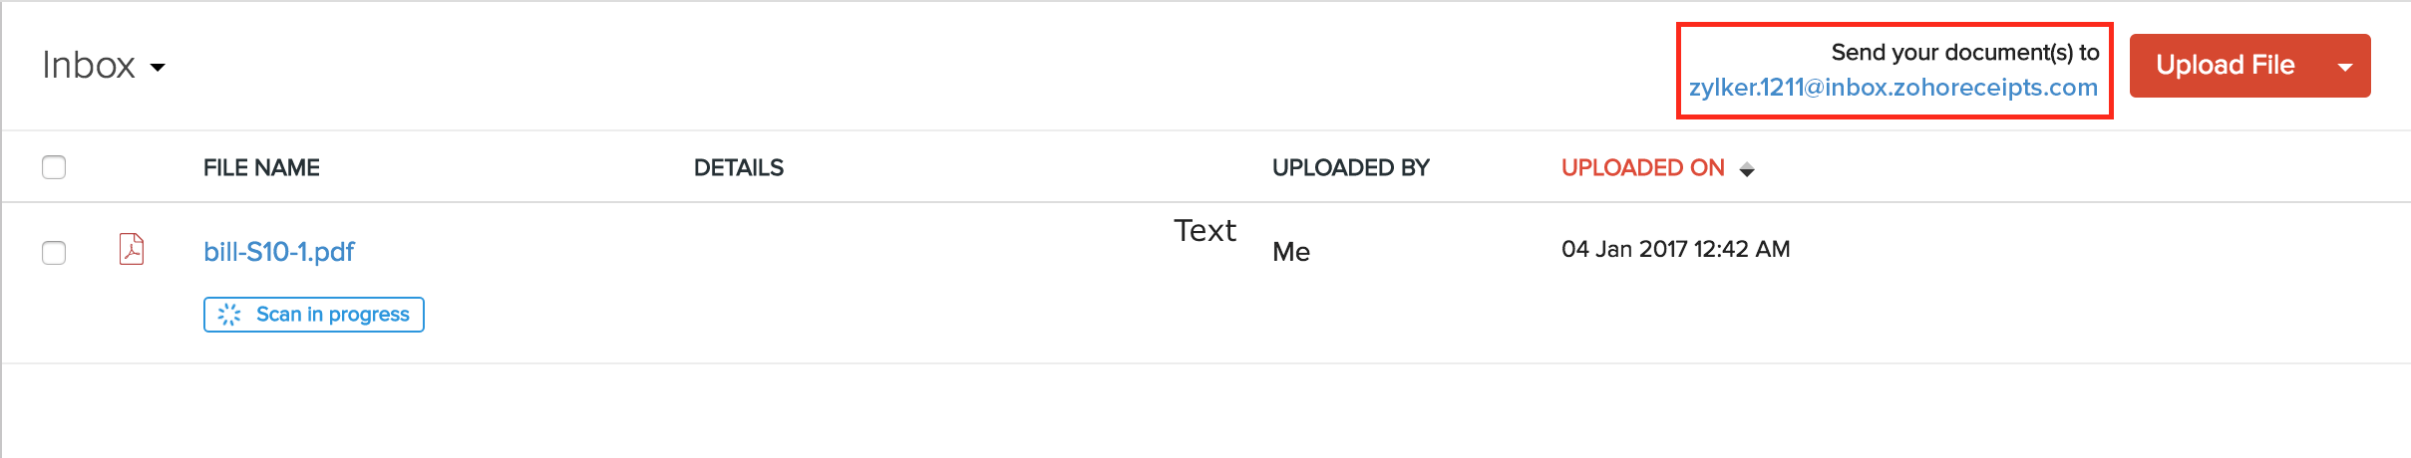Click the scan progress spinner icon
The width and height of the screenshot is (2411, 458).
tap(229, 315)
